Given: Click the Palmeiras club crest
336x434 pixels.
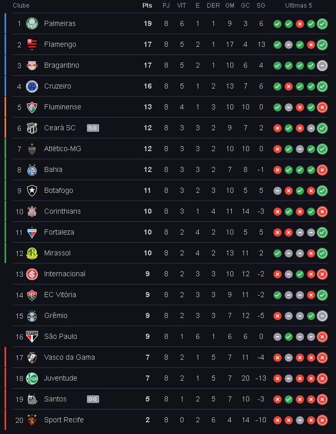Looking at the screenshot, I should (32, 23).
